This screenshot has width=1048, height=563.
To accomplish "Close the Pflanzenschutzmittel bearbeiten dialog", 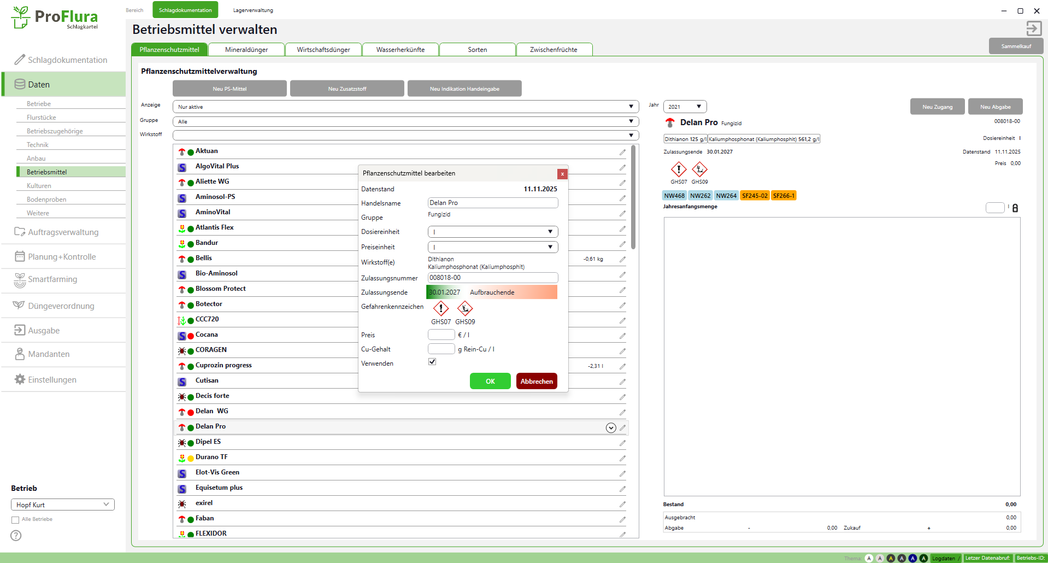I will tap(562, 174).
